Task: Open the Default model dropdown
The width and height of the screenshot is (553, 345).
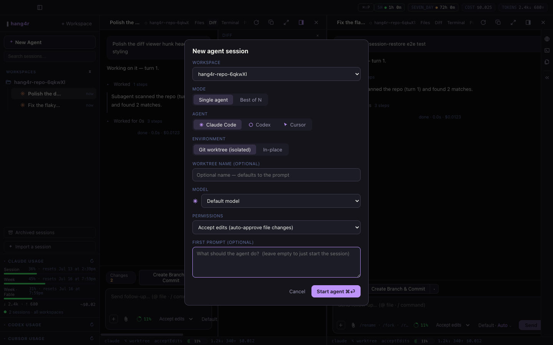Action: tap(281, 201)
